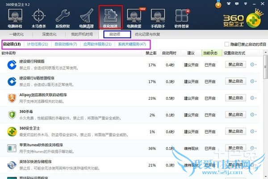Open settings dropdown for 苹果itunes row

coord(253,148)
